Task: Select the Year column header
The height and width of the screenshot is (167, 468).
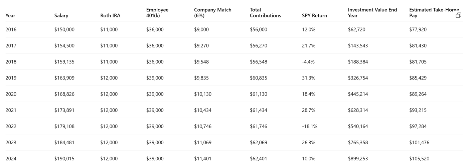Action: pyautogui.click(x=10, y=15)
